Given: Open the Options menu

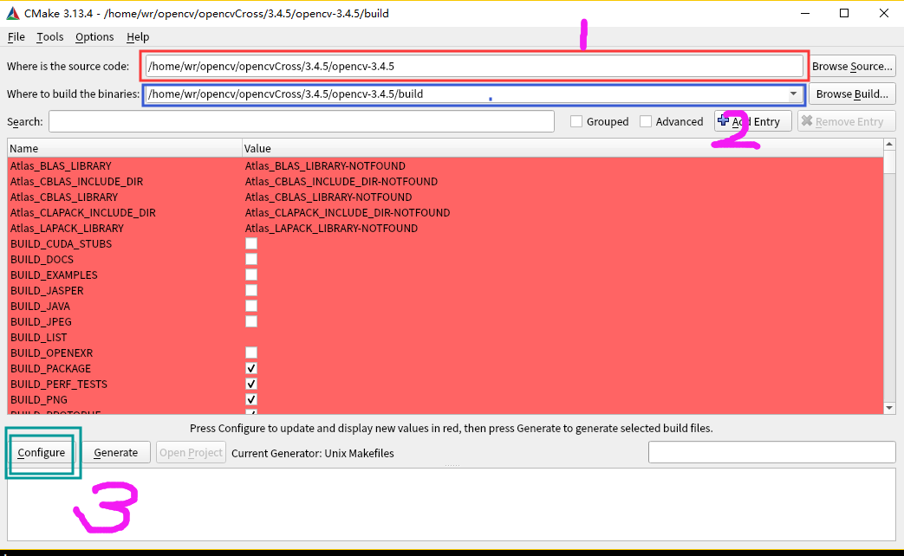Looking at the screenshot, I should [x=94, y=37].
